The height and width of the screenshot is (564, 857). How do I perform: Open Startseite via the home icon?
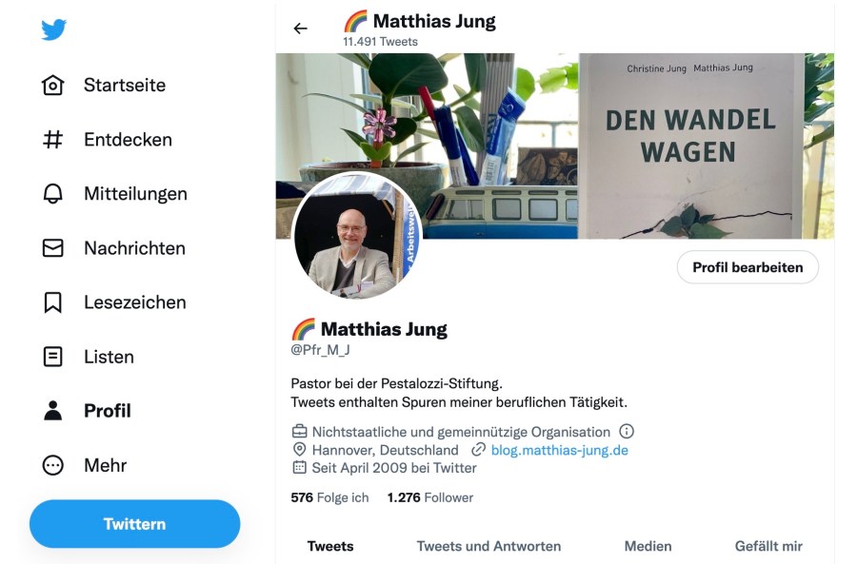[53, 86]
